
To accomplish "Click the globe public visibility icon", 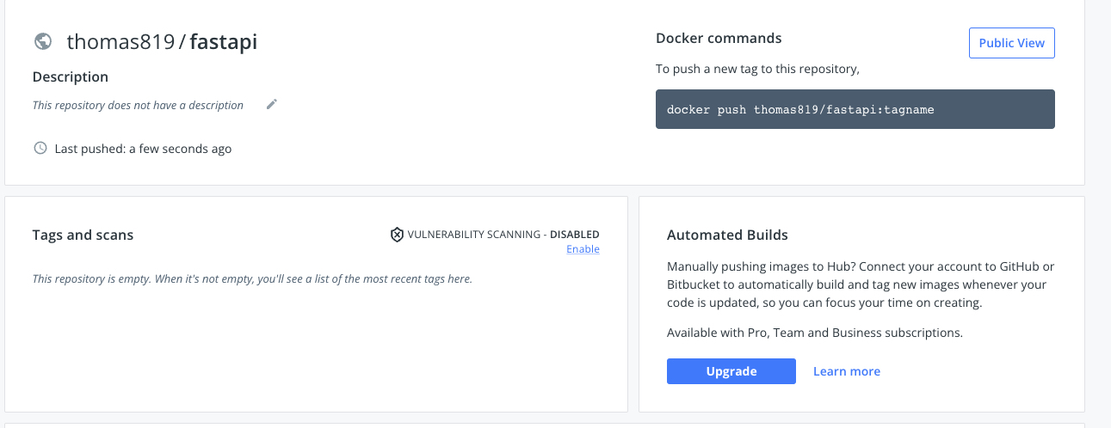I will [x=43, y=41].
